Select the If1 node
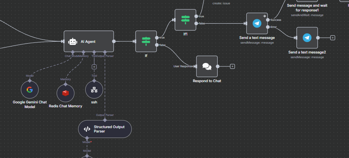The width and height of the screenshot is (349, 158). pyautogui.click(x=185, y=20)
